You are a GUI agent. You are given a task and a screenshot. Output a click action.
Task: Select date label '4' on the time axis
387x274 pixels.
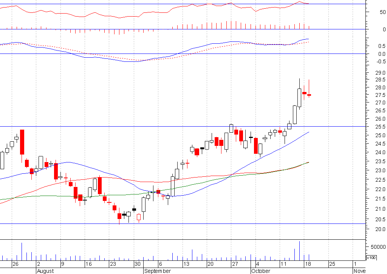coord(258,264)
